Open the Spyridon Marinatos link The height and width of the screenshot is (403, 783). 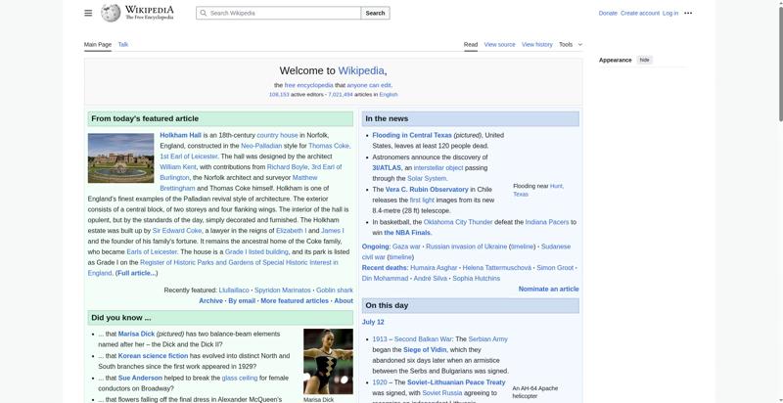[283, 291]
